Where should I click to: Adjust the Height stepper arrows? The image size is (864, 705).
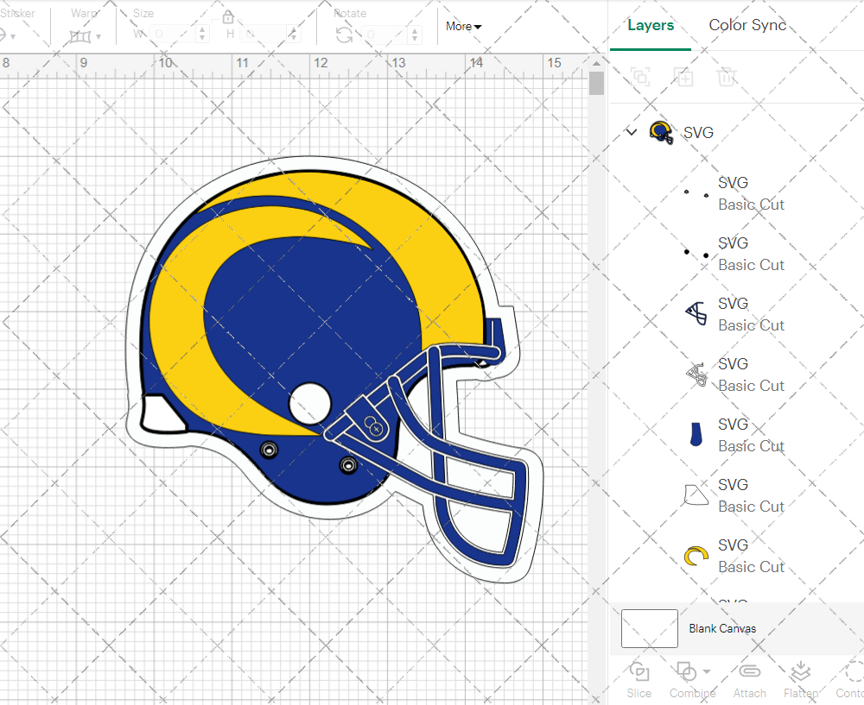[x=294, y=35]
